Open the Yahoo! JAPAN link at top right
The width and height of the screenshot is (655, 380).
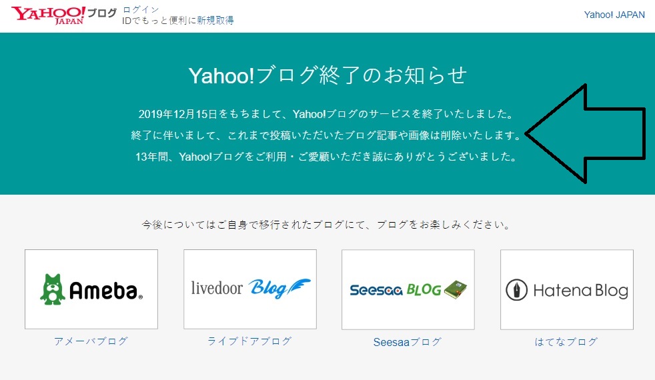[x=614, y=15]
